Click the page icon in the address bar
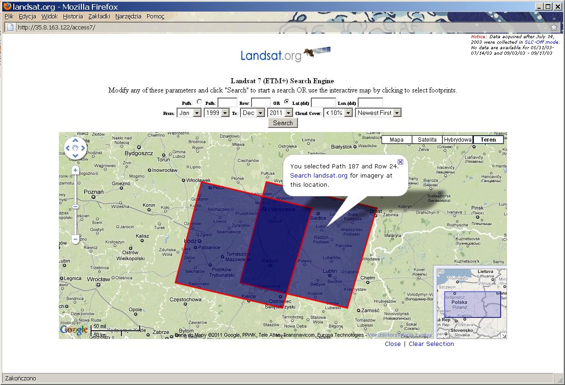Image resolution: width=565 pixels, height=385 pixels. (x=10, y=27)
